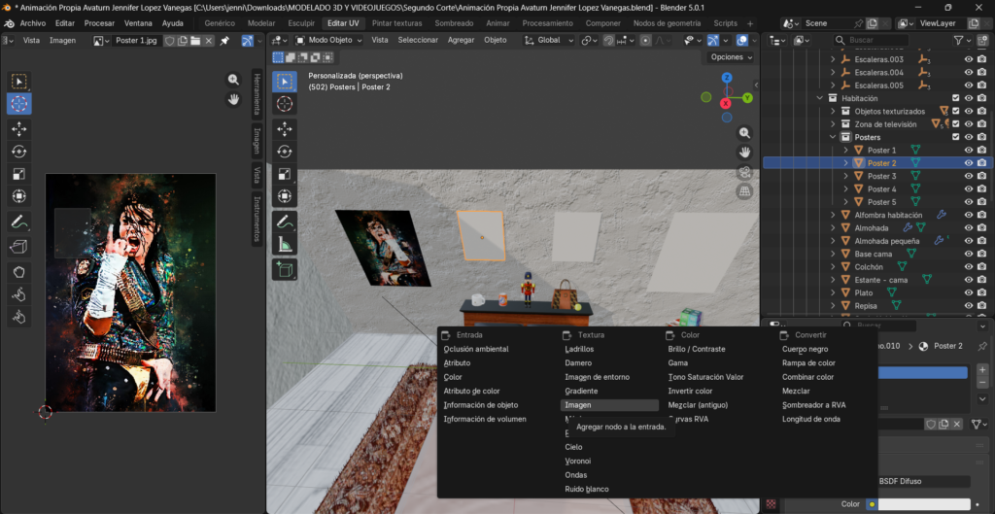
Task: Open the Archivo menu
Action: click(32, 23)
